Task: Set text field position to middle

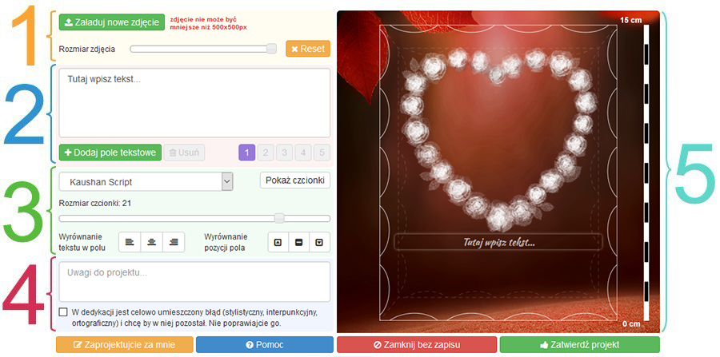Action: pyautogui.click(x=298, y=242)
